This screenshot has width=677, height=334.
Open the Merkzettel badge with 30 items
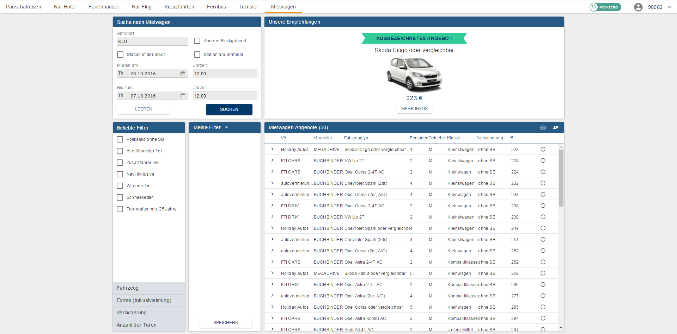605,7
